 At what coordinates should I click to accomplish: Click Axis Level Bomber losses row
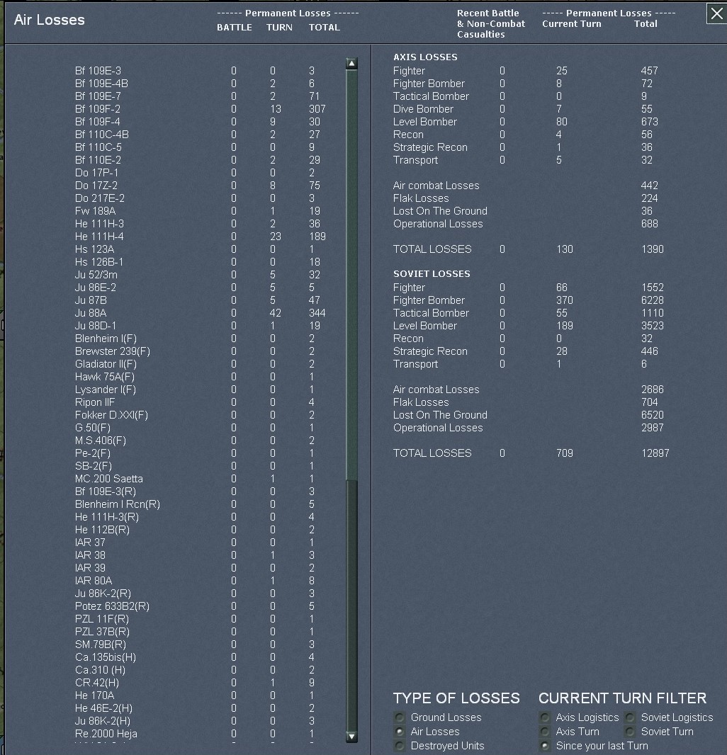click(x=526, y=122)
